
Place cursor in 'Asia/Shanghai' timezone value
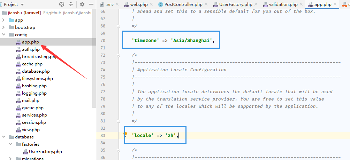coord(191,41)
